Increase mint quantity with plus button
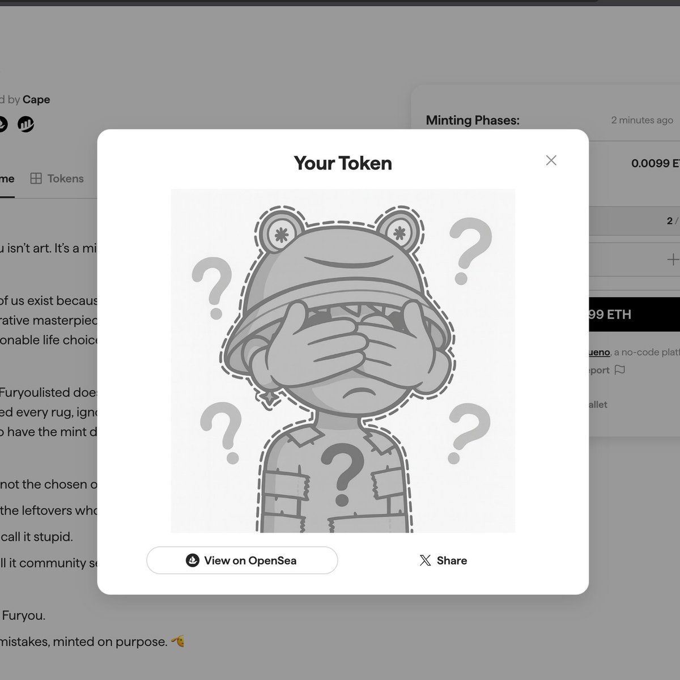680x680 pixels. tap(673, 260)
